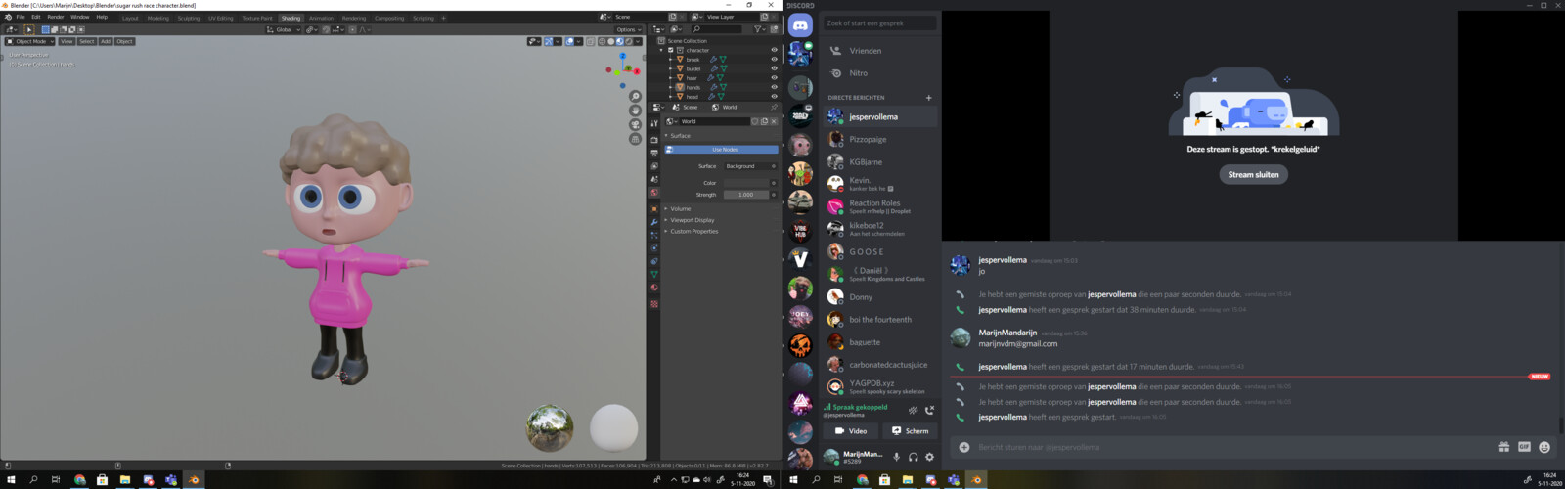
Task: Collapse the Surface panel
Action: (x=680, y=136)
